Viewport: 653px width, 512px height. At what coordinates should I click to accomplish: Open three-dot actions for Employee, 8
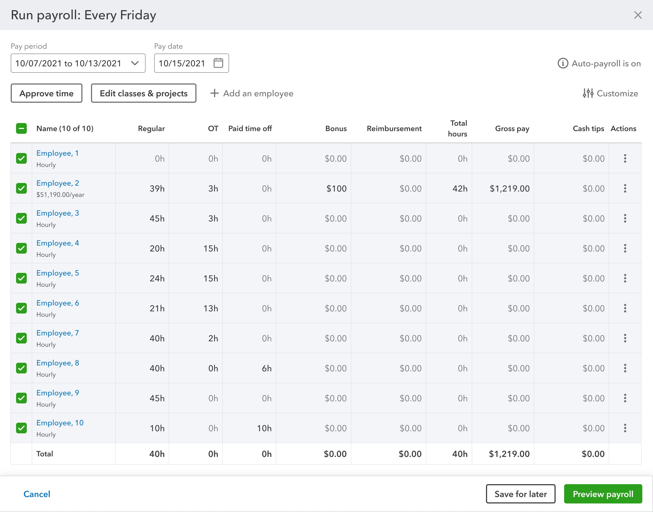click(625, 368)
